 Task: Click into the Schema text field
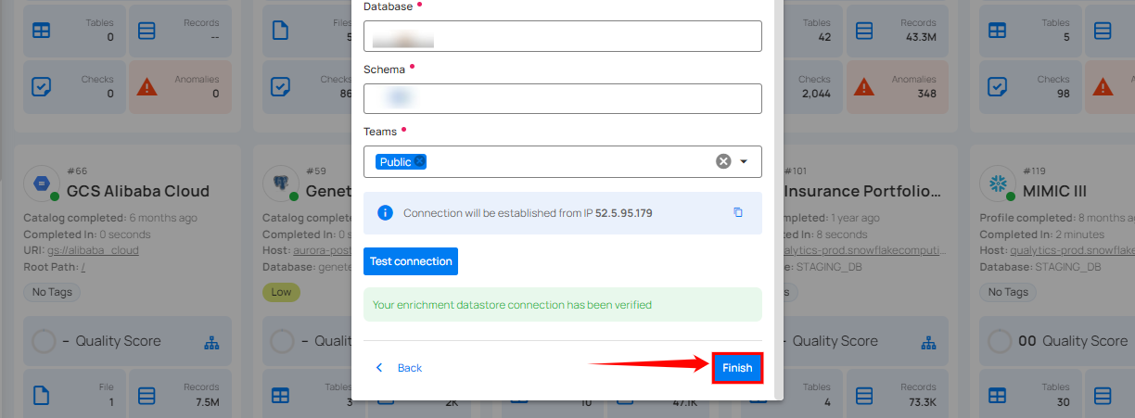click(x=562, y=98)
